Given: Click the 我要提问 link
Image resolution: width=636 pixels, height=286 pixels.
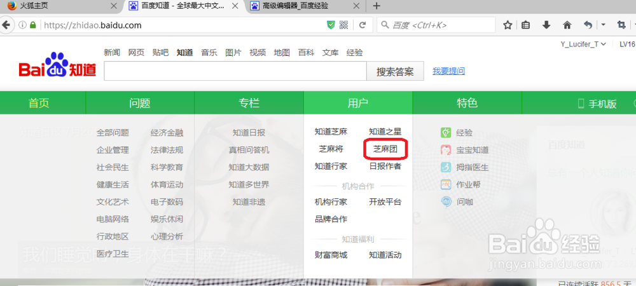Looking at the screenshot, I should 448,71.
